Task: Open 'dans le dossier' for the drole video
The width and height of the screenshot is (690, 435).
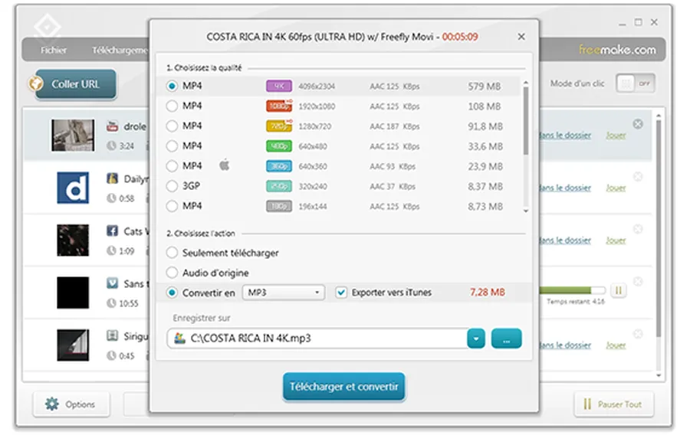Action: click(565, 136)
